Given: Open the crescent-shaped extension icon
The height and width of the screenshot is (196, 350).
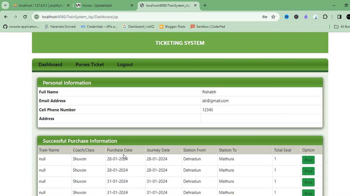Looking at the screenshot, I should click(315, 17).
